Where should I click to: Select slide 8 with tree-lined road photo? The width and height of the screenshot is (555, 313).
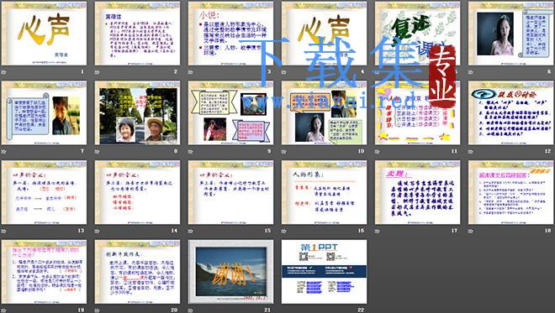pyautogui.click(x=137, y=113)
